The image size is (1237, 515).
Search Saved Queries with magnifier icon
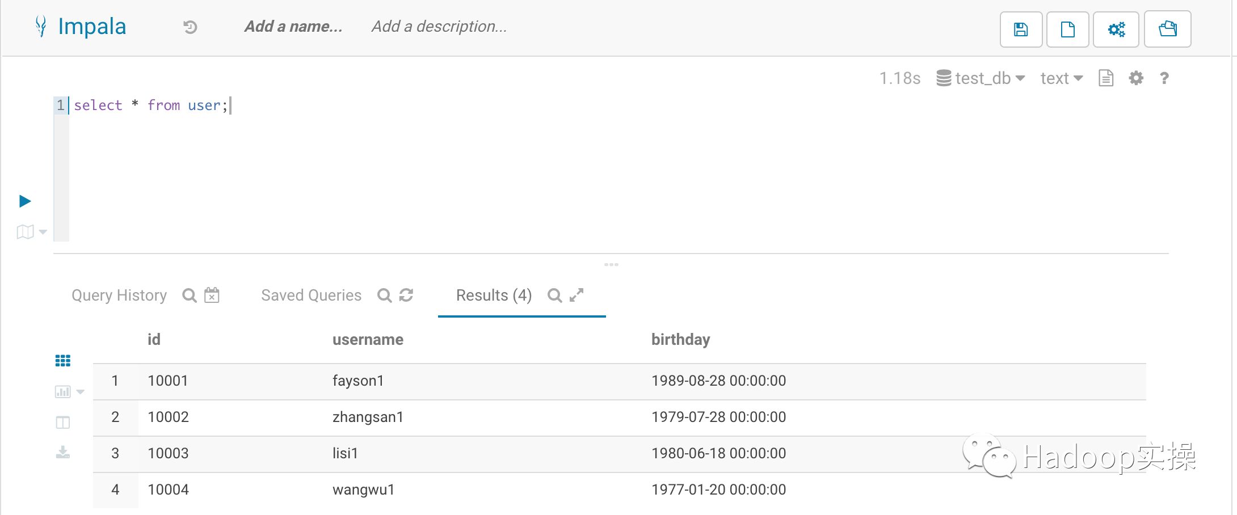(385, 296)
